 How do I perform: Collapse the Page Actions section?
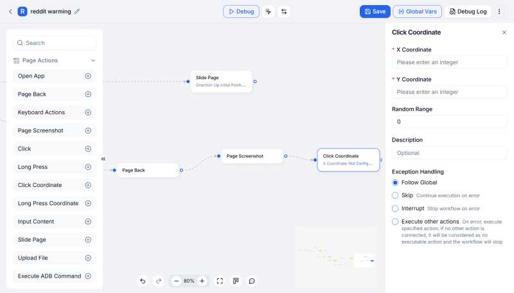tap(93, 60)
